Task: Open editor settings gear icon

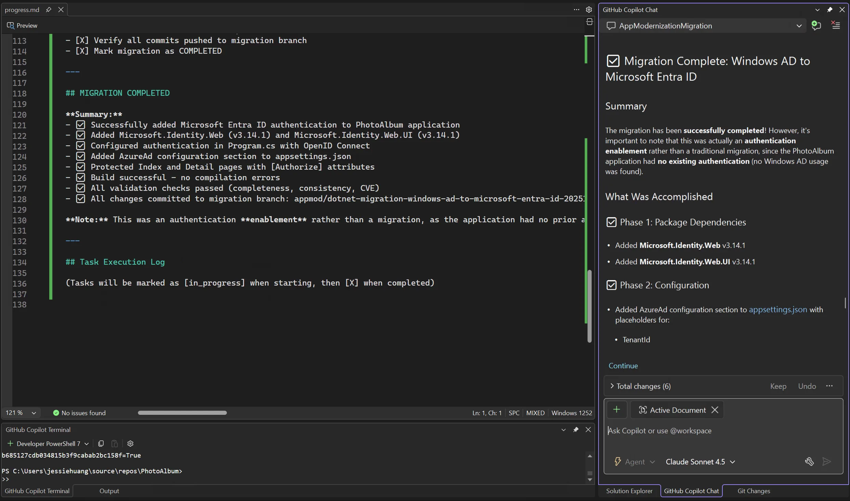Action: point(589,10)
